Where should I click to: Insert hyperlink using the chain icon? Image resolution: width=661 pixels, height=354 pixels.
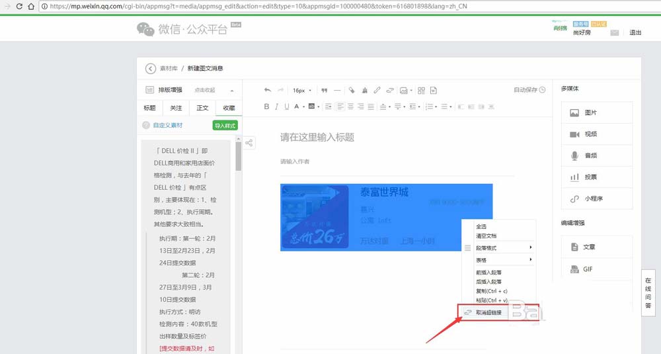377,90
